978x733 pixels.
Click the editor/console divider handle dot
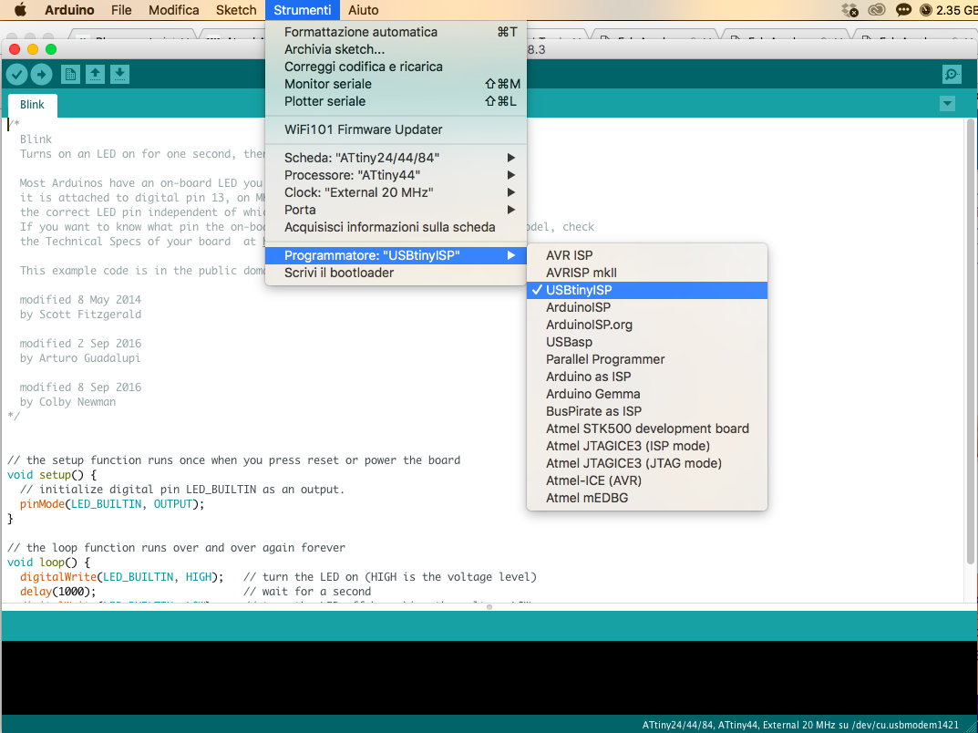pos(489,606)
